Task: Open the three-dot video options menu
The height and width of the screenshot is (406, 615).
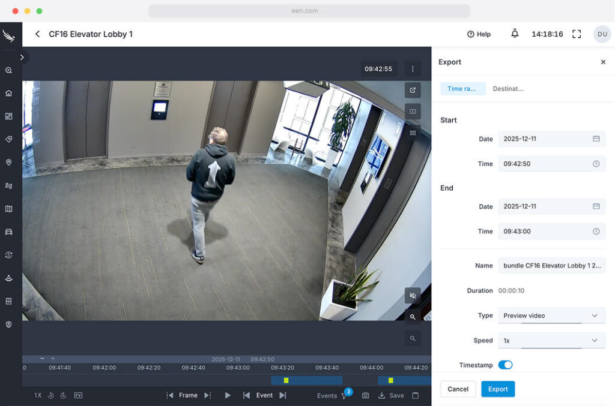Action: pyautogui.click(x=413, y=69)
